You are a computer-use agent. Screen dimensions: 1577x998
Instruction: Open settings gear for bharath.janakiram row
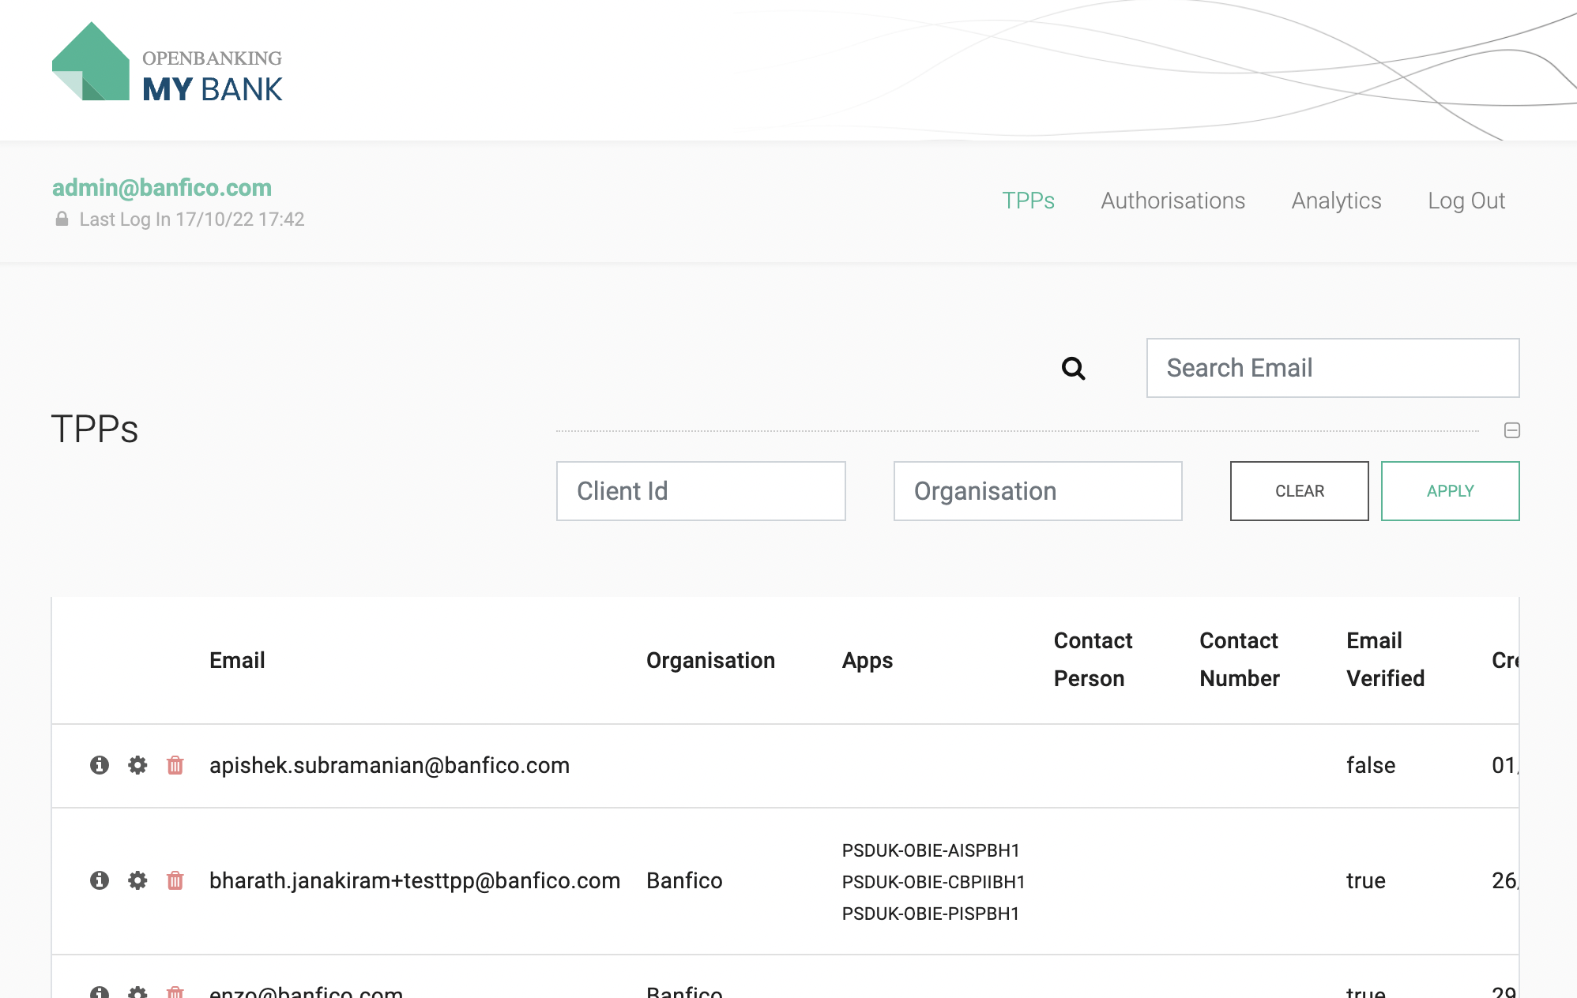[137, 880]
